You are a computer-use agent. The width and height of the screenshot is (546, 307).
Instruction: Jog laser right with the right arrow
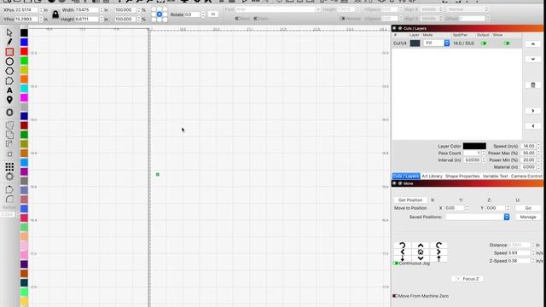click(x=439, y=252)
